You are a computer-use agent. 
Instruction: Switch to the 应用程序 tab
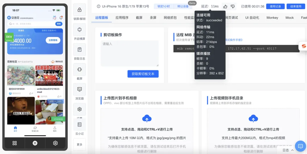pyautogui.click(x=122, y=18)
